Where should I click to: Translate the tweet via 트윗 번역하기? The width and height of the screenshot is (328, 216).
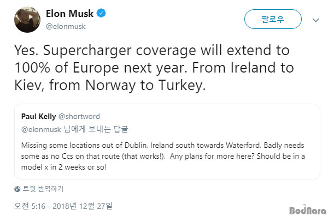click(43, 189)
